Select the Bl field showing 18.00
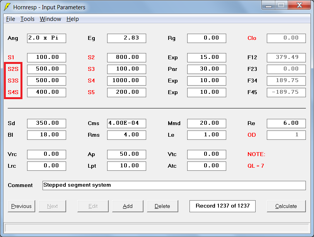314x237 pixels. click(x=46, y=135)
